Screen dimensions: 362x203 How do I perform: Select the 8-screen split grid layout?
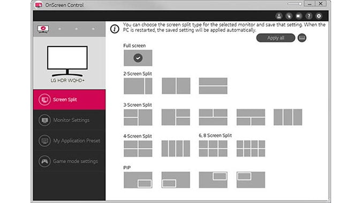[x=251, y=149]
